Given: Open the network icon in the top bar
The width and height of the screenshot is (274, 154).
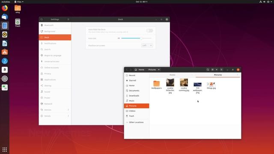Looking at the screenshot, I should (x=261, y=2).
